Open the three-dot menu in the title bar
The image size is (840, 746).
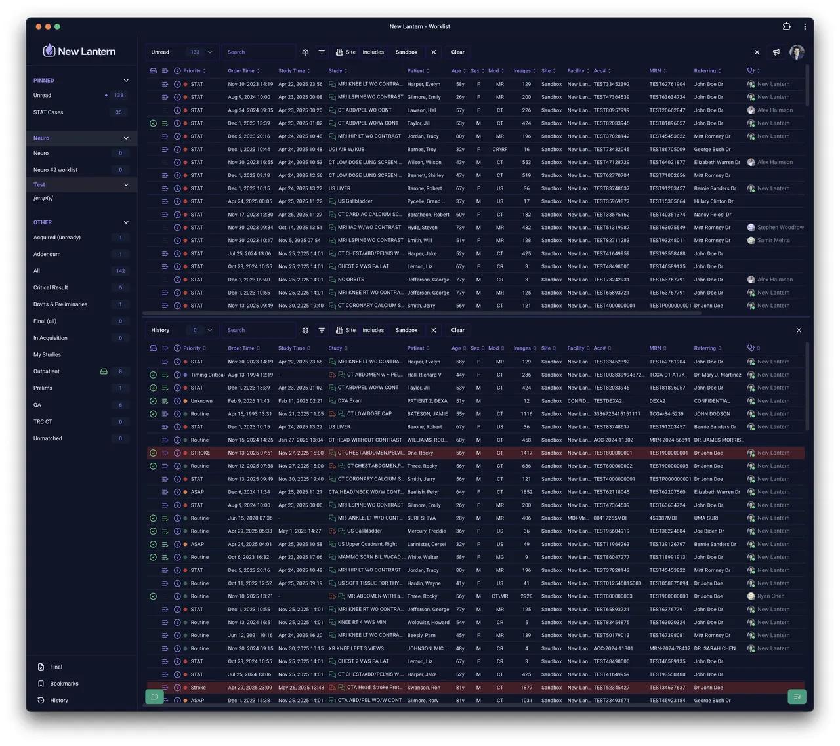[805, 26]
